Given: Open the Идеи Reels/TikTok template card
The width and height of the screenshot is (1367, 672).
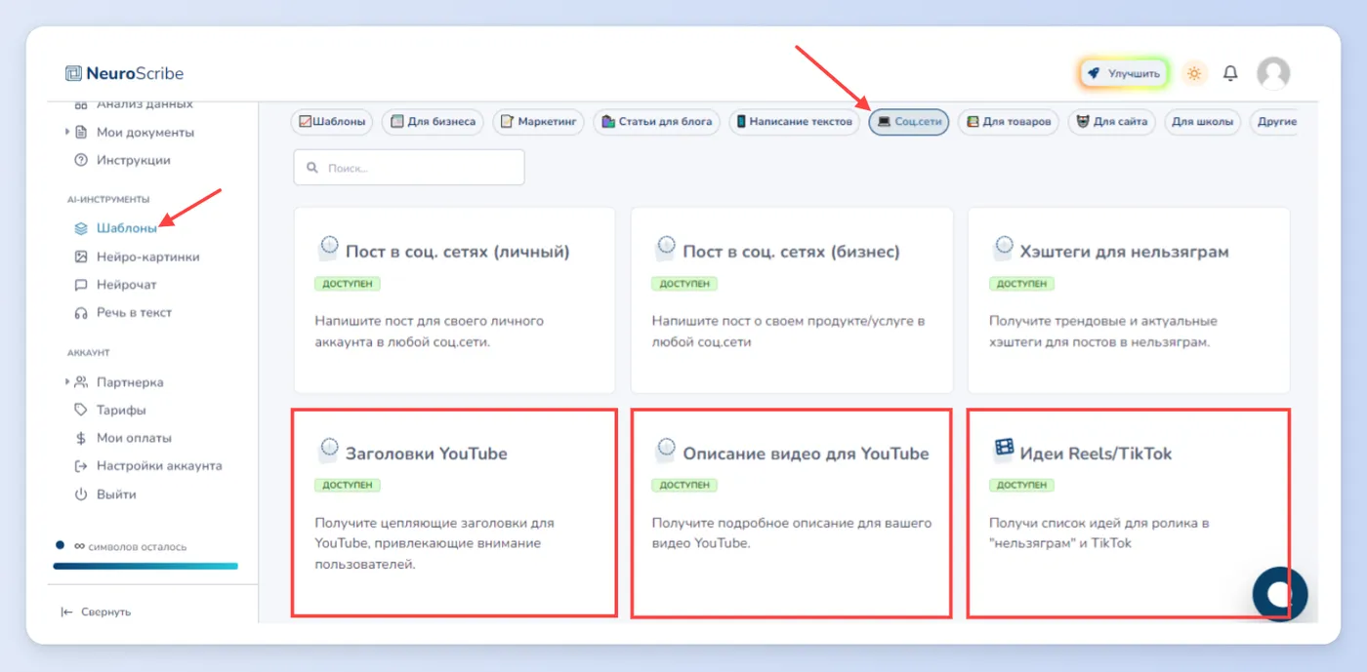Looking at the screenshot, I should tap(1129, 513).
